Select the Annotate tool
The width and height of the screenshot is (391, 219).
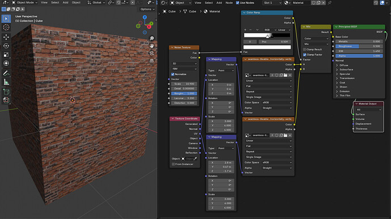(x=6, y=73)
